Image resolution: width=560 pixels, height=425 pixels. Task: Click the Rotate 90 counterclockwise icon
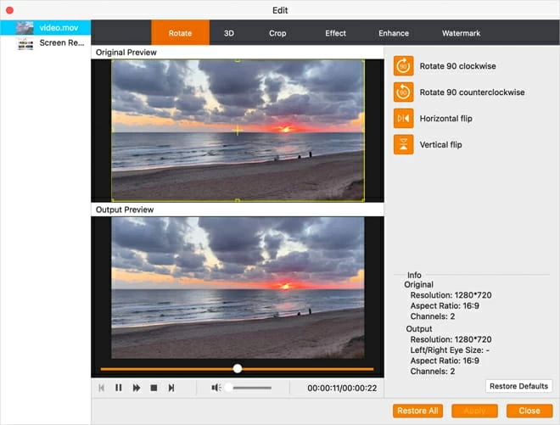point(404,92)
